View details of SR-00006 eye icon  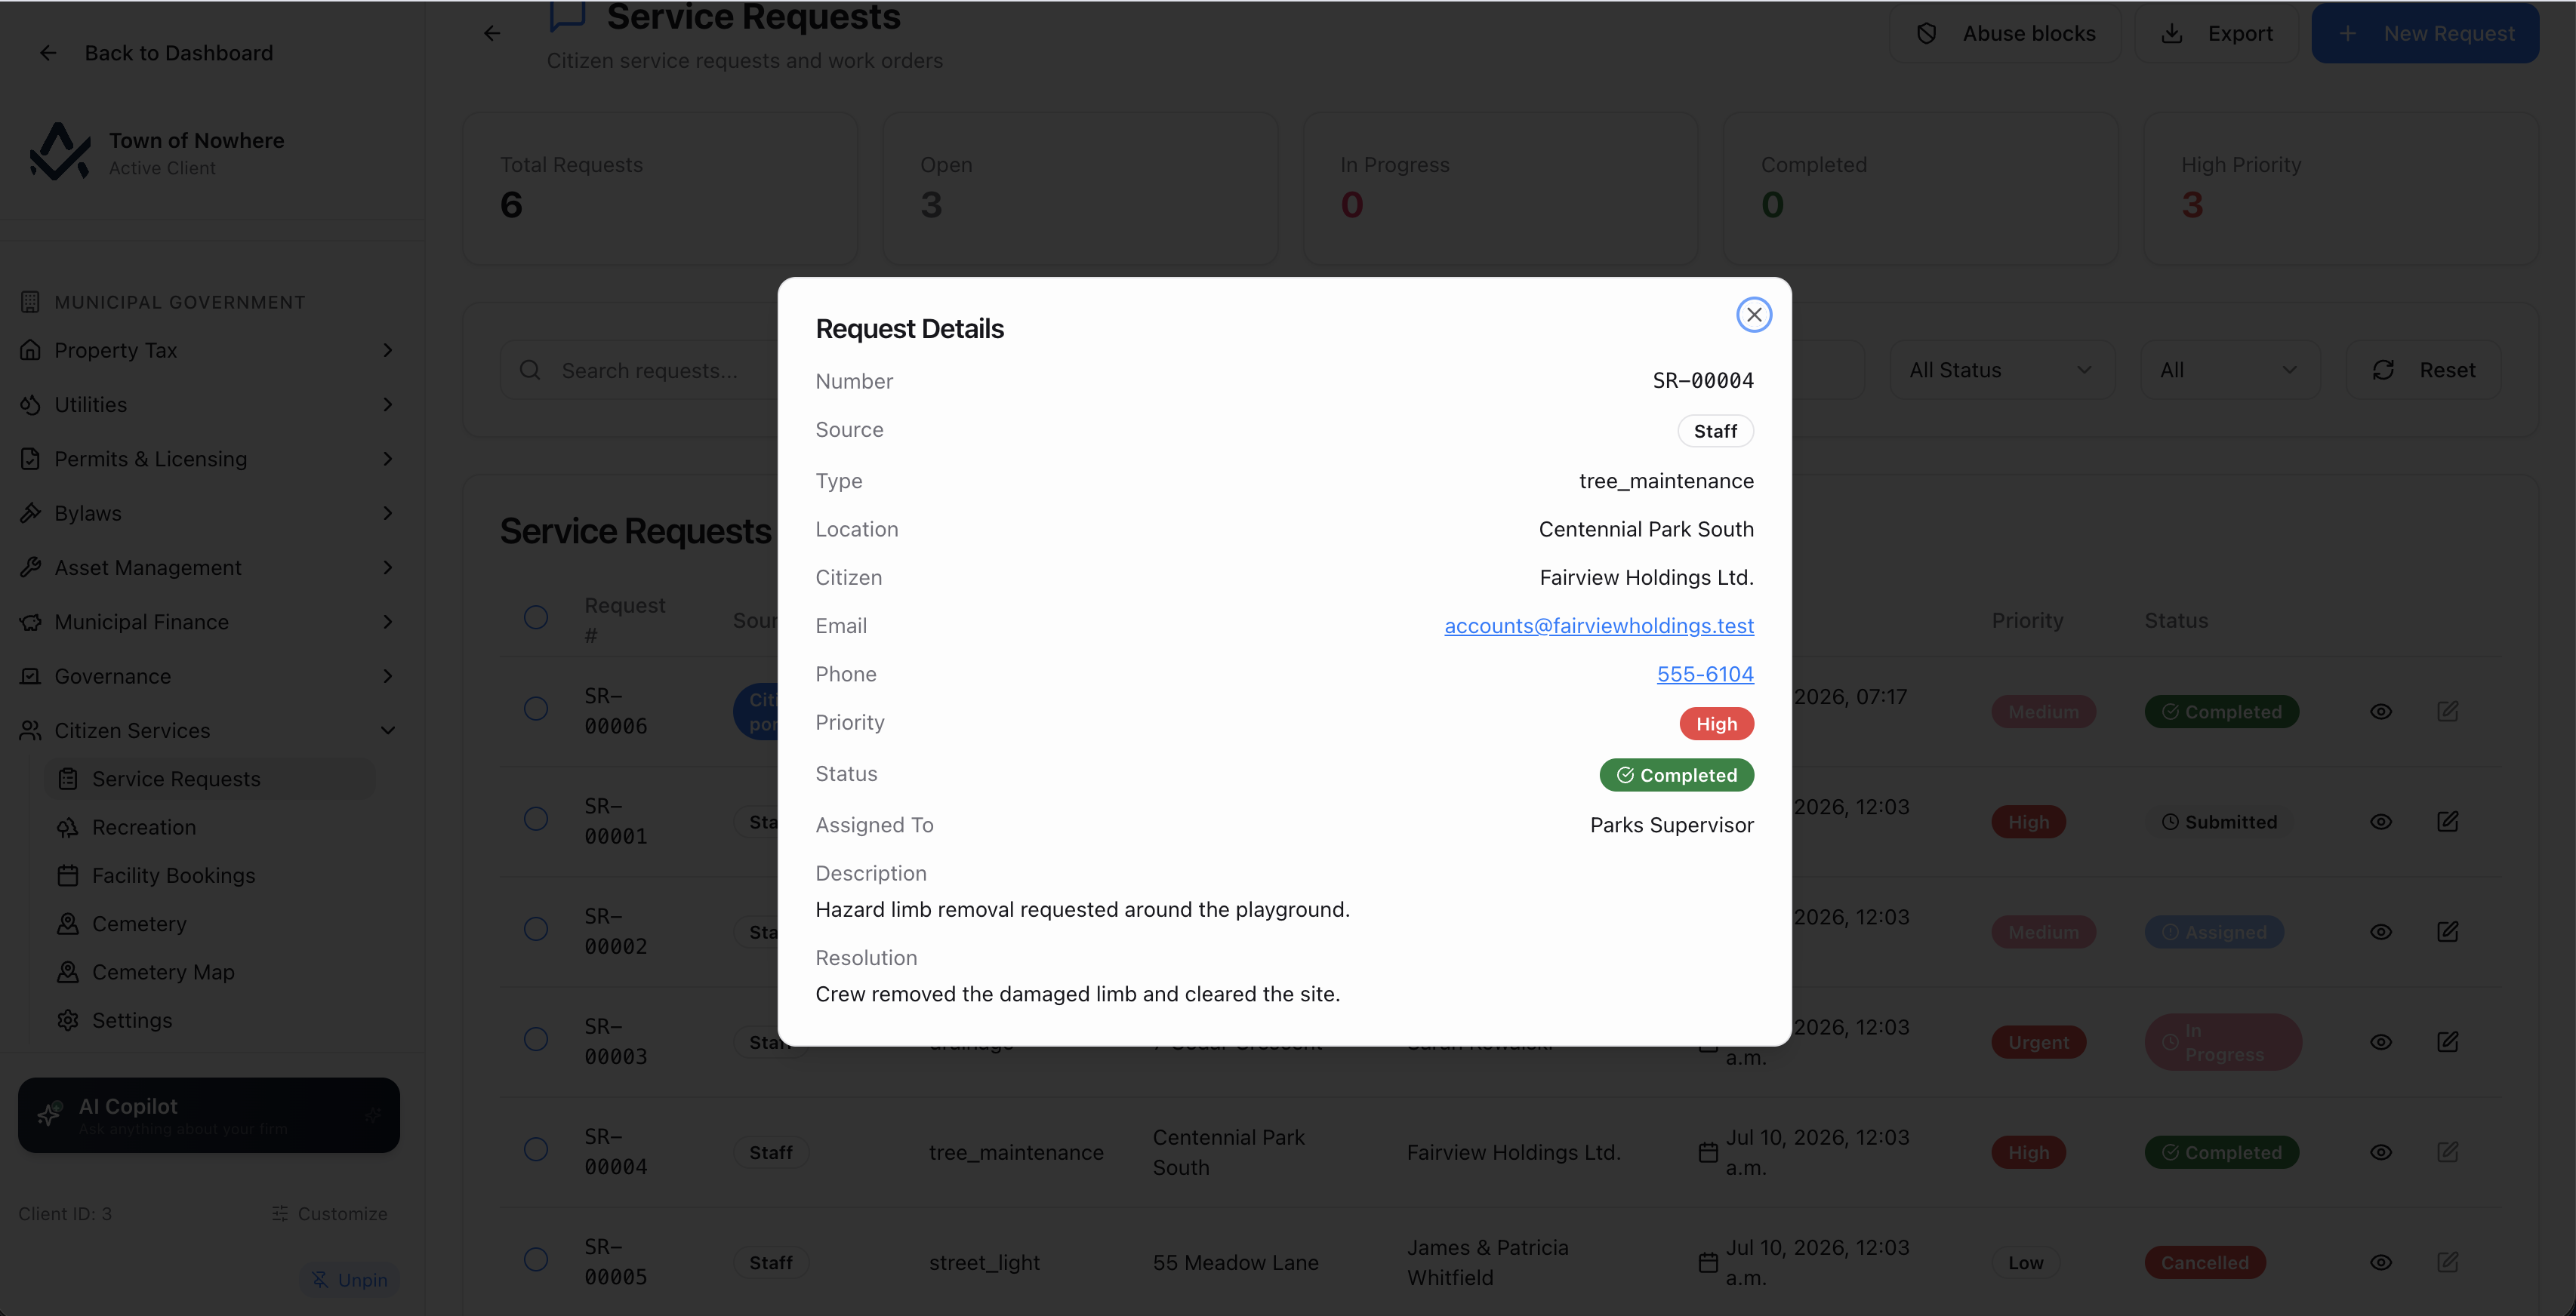[2381, 712]
